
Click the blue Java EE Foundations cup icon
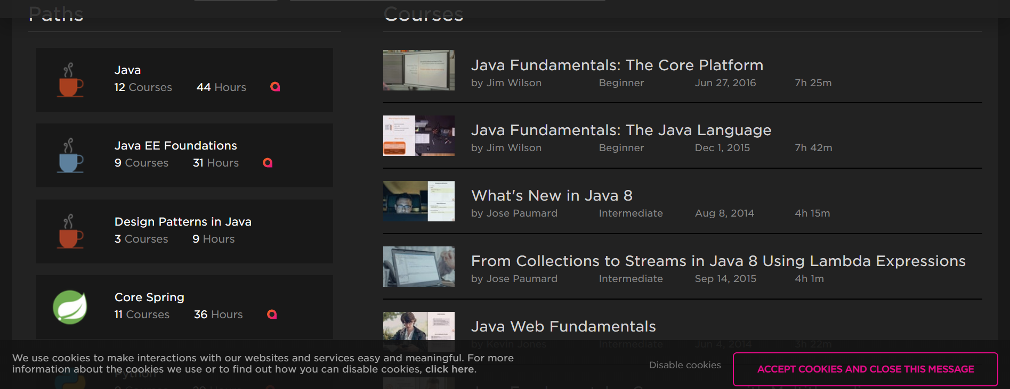tap(70, 156)
